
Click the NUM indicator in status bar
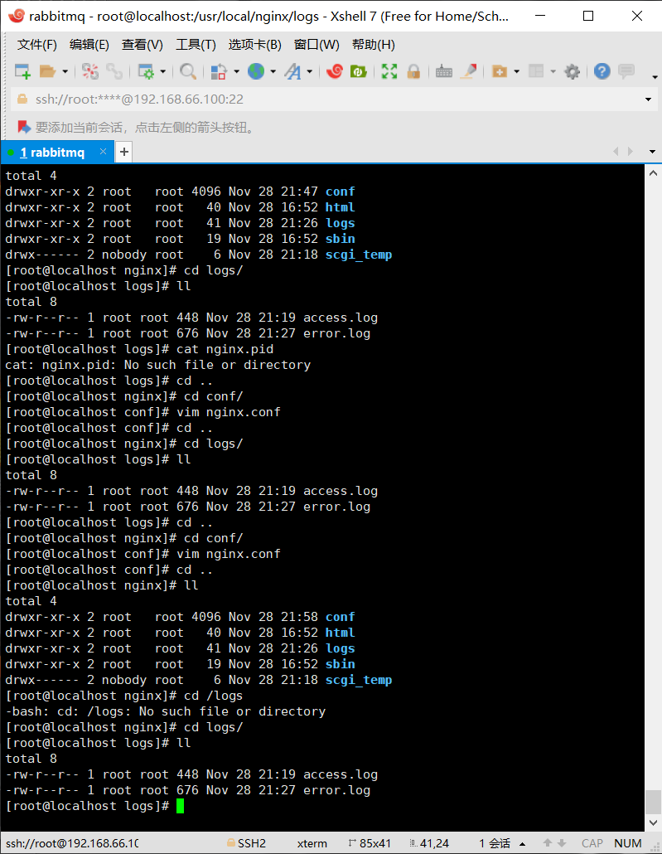[x=628, y=843]
